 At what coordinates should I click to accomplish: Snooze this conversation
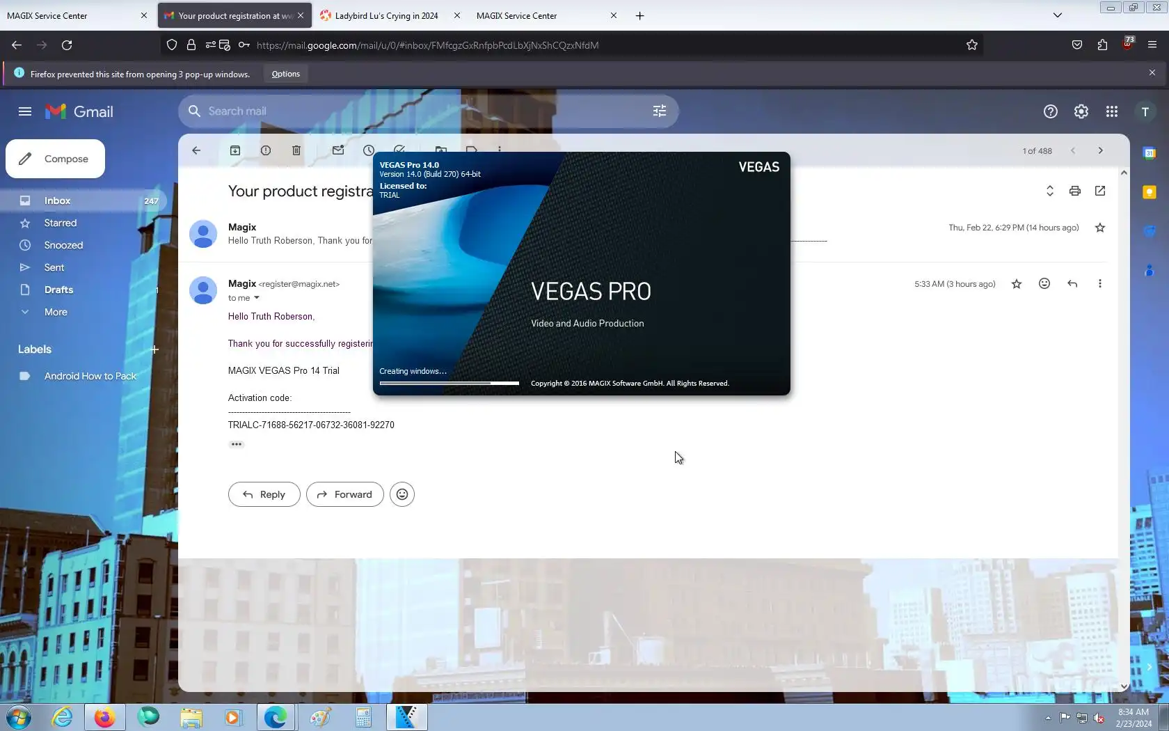(368, 149)
